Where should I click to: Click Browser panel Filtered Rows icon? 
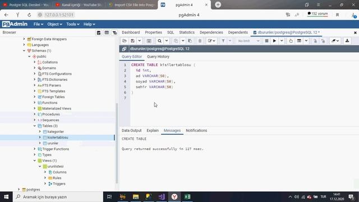[114, 33]
